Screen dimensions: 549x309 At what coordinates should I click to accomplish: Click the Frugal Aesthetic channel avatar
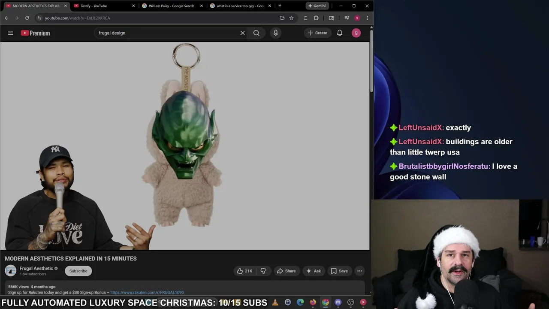pyautogui.click(x=10, y=271)
